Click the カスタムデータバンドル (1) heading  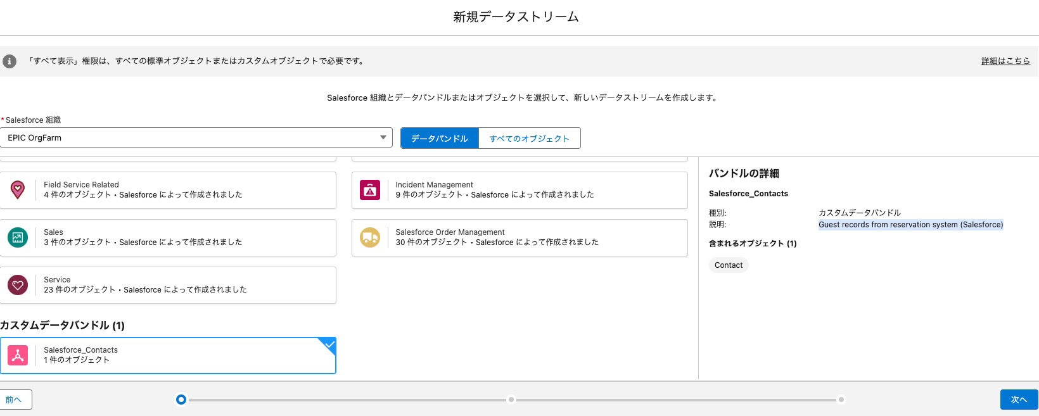[62, 325]
